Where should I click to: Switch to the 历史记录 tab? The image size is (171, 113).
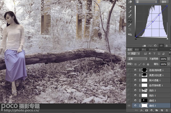(x=153, y=50)
